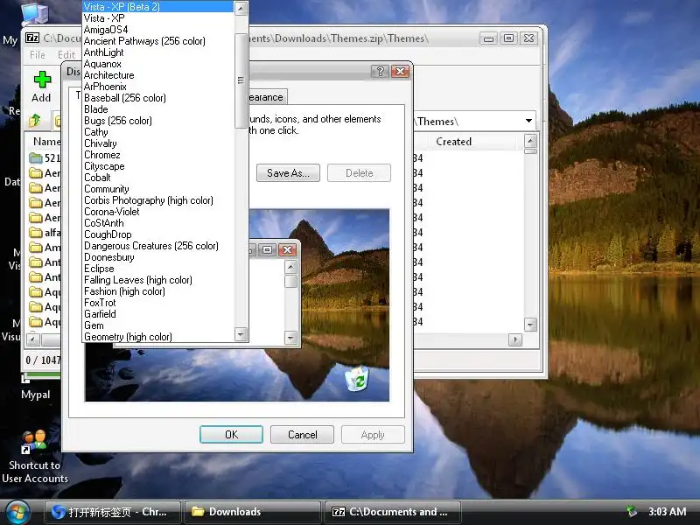This screenshot has width=700, height=525.
Task: Click the up-folder arrow icon in 7-Zip
Action: click(35, 120)
